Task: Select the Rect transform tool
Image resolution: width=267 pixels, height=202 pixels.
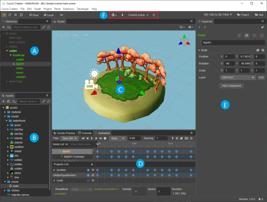Action: (x=21, y=15)
